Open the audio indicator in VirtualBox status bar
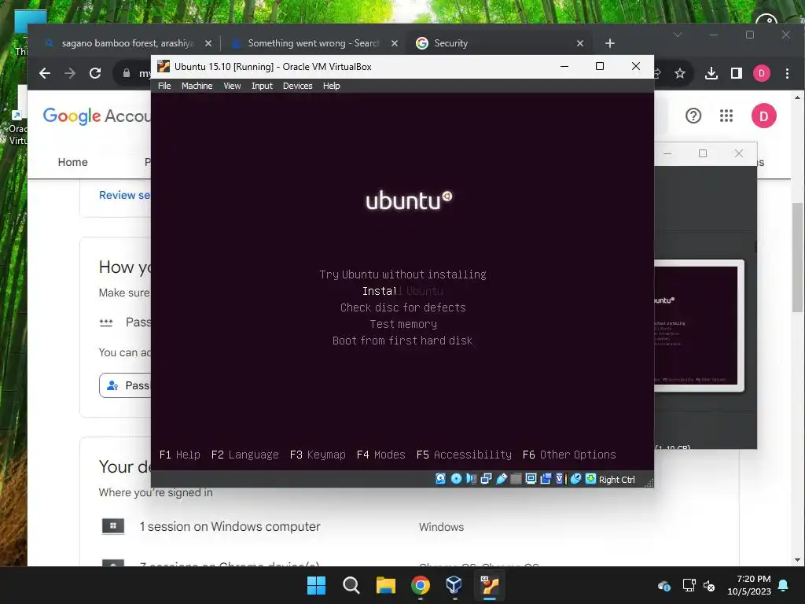The width and height of the screenshot is (805, 604). (x=471, y=479)
